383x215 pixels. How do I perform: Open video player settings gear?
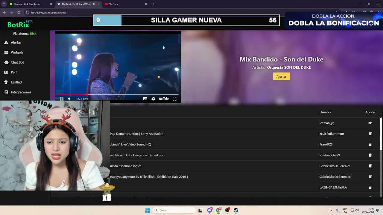pyautogui.click(x=153, y=99)
